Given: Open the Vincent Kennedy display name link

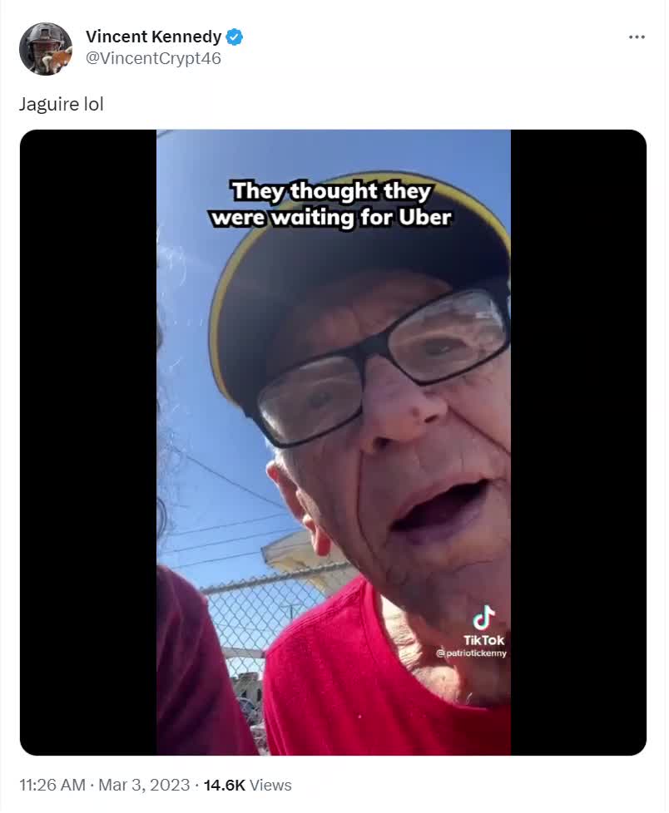Looking at the screenshot, I should (x=154, y=37).
